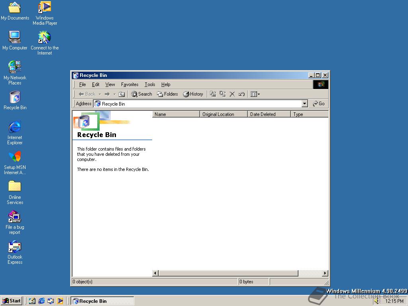The width and height of the screenshot is (408, 306).
Task: Click the Copy To toolbar icon
Action: (x=222, y=94)
